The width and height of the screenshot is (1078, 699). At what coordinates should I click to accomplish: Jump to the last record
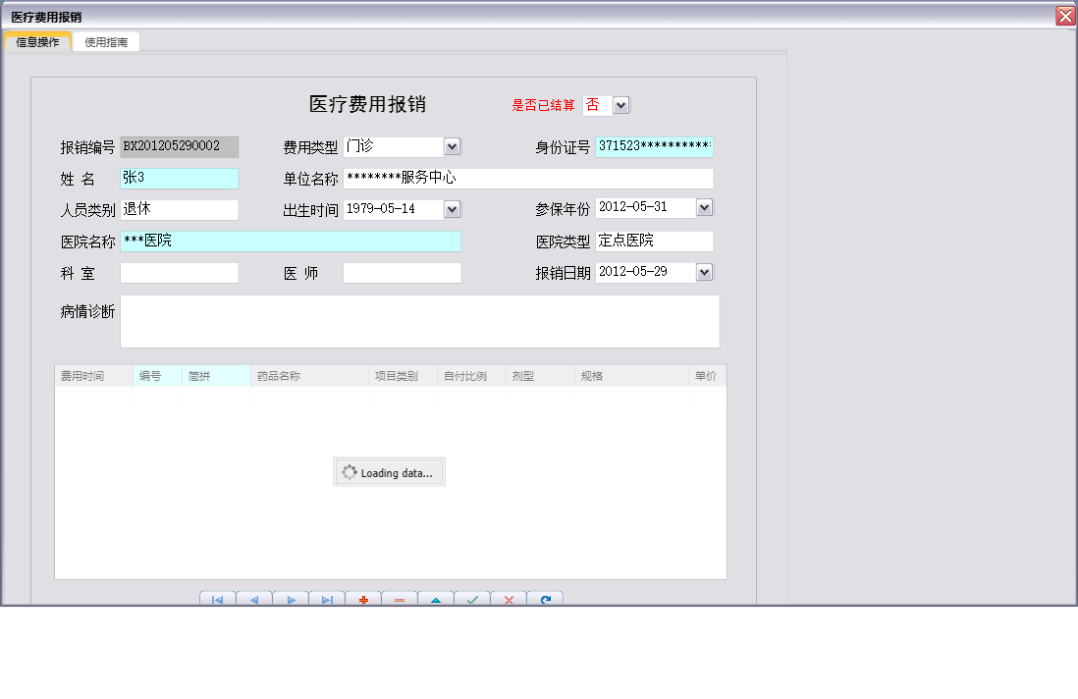tap(327, 598)
